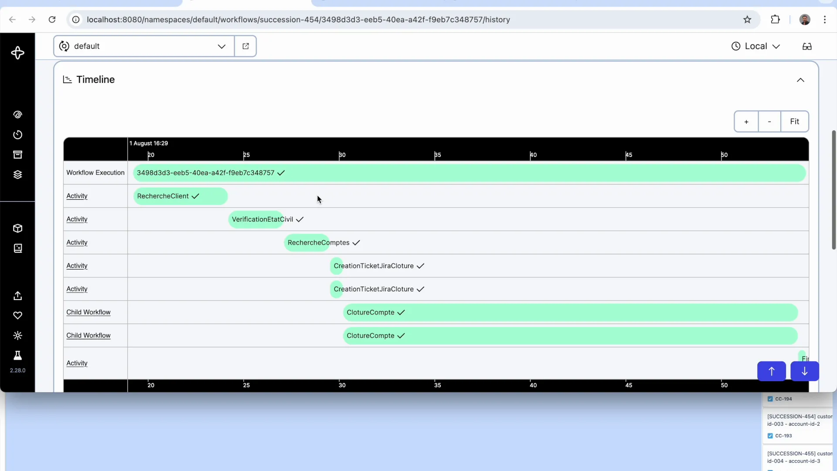Open Nexus via the cube sidebar icon

[x=17, y=229]
